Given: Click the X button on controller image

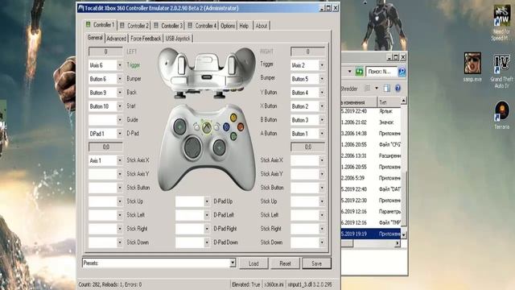Looking at the screenshot, I should 226,126.
